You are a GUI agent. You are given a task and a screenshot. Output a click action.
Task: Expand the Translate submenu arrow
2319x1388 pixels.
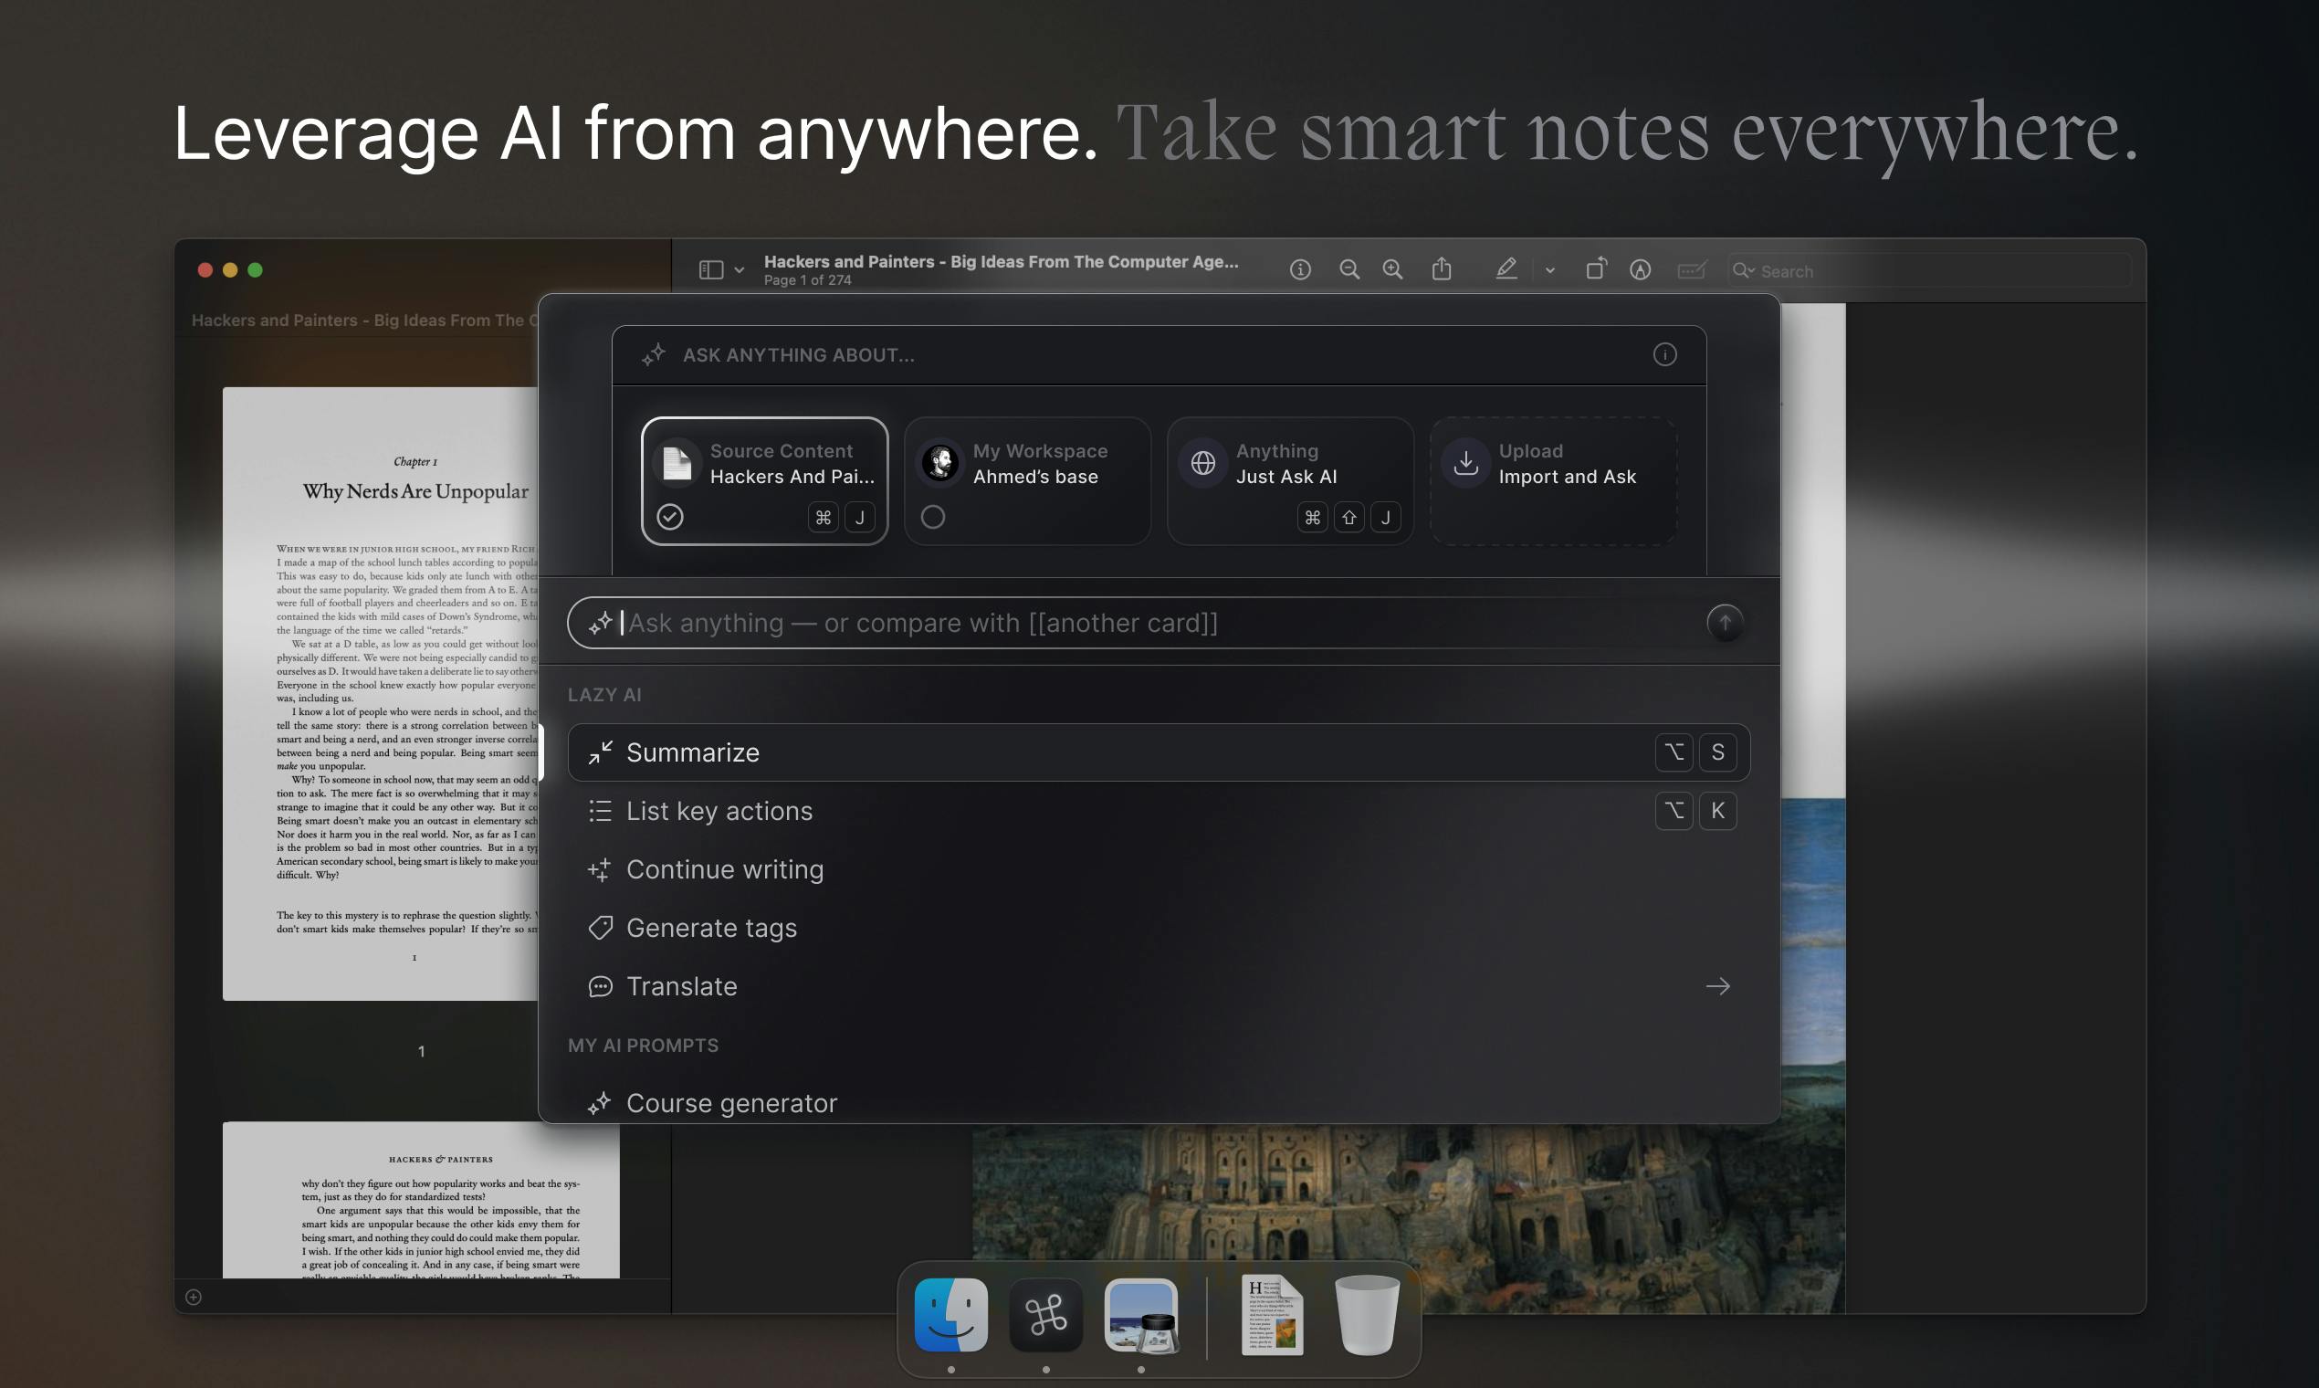1716,986
